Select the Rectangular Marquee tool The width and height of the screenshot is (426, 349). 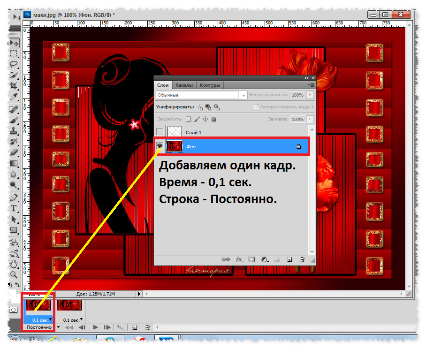[14, 53]
